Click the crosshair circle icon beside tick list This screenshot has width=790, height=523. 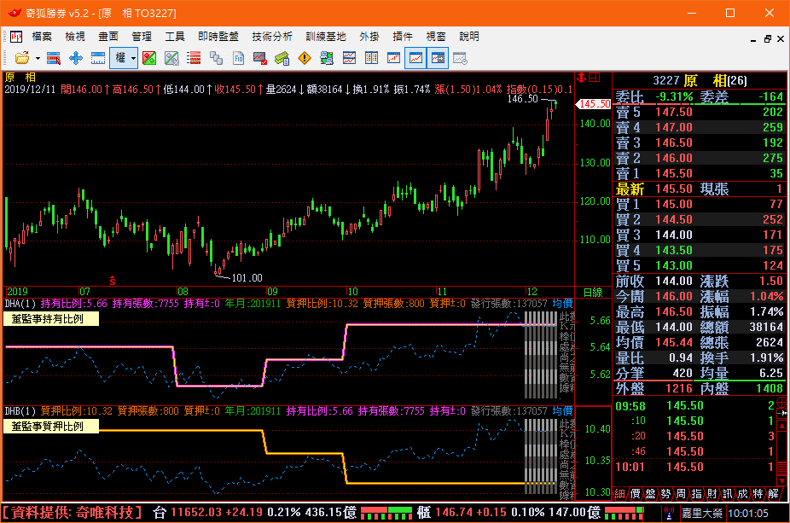[x=782, y=403]
